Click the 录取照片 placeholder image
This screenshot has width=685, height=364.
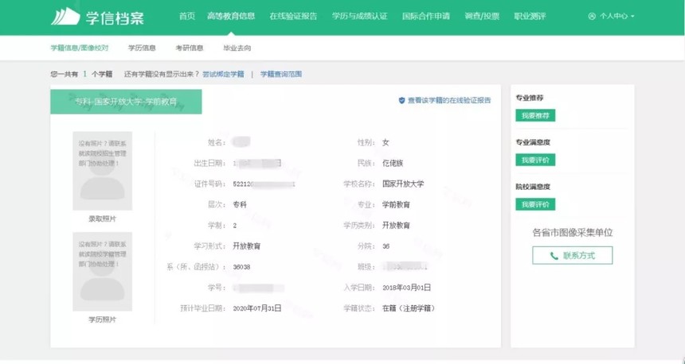pos(102,171)
